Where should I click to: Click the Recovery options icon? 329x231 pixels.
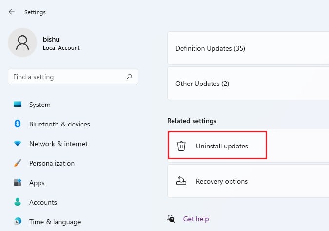click(x=181, y=181)
